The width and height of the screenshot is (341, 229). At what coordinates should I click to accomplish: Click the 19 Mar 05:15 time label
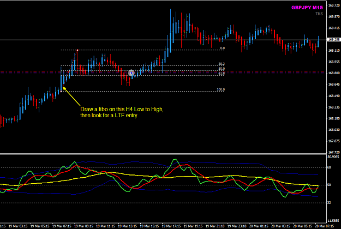pos(40,226)
